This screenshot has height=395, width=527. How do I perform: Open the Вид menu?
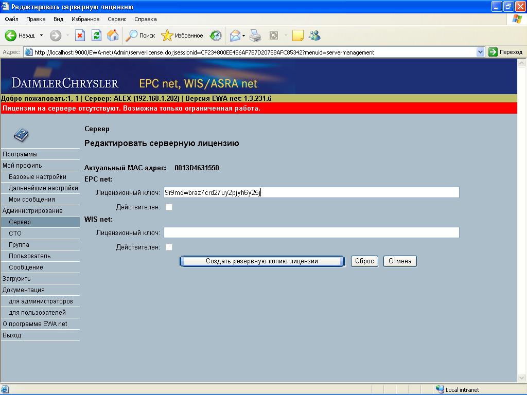coord(58,19)
